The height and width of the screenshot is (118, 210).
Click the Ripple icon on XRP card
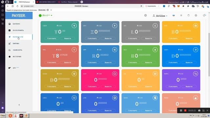[x=115, y=49]
